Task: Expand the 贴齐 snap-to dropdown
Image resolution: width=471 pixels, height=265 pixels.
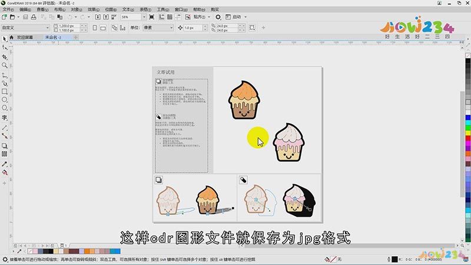Action: [x=209, y=17]
